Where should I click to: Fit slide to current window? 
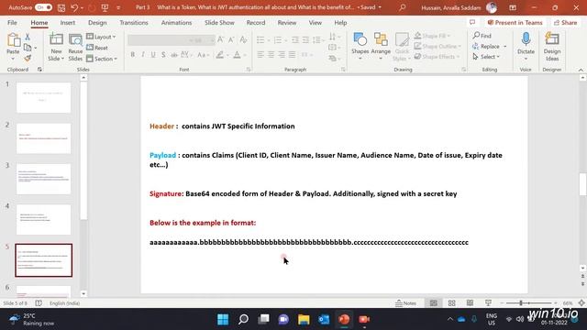(581, 303)
